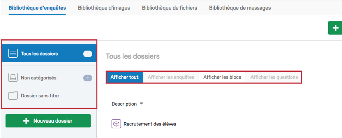Click the Description column header
Viewport: 342px width, 138px height.
coord(124,104)
